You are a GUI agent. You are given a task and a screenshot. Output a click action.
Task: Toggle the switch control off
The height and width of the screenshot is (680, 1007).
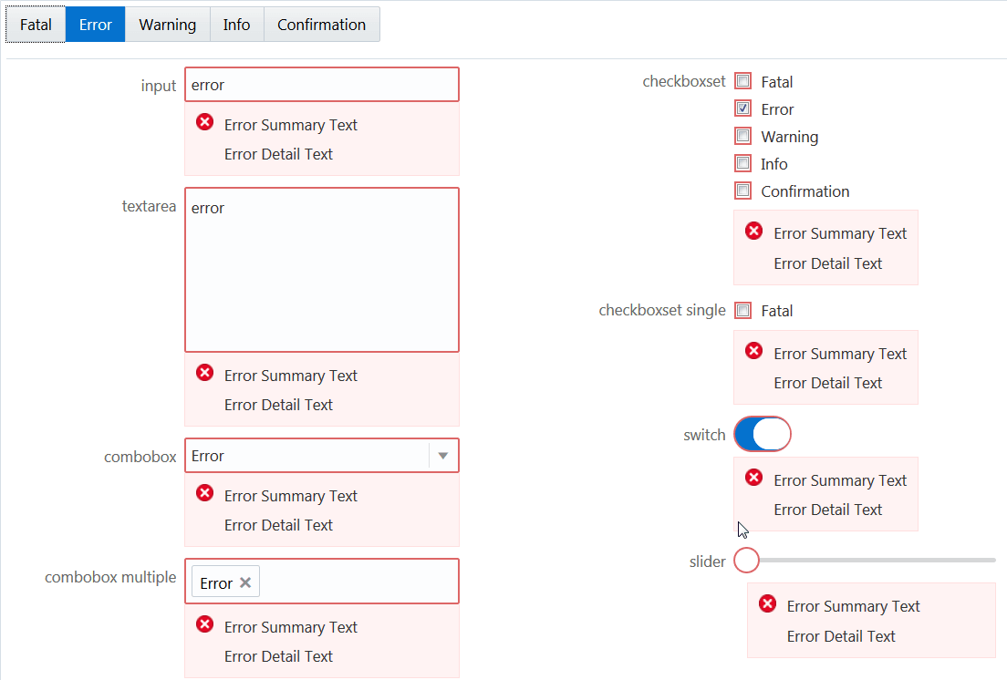click(x=762, y=434)
